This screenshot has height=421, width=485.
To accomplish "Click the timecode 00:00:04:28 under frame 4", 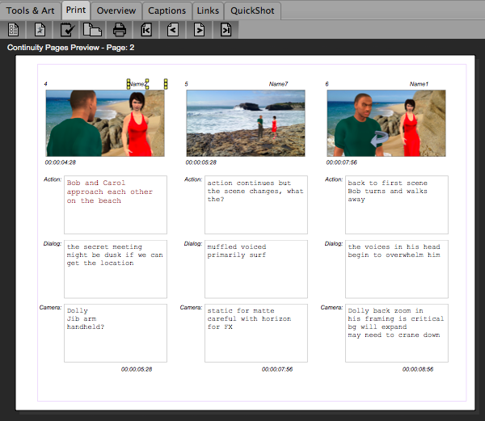I will (x=61, y=162).
